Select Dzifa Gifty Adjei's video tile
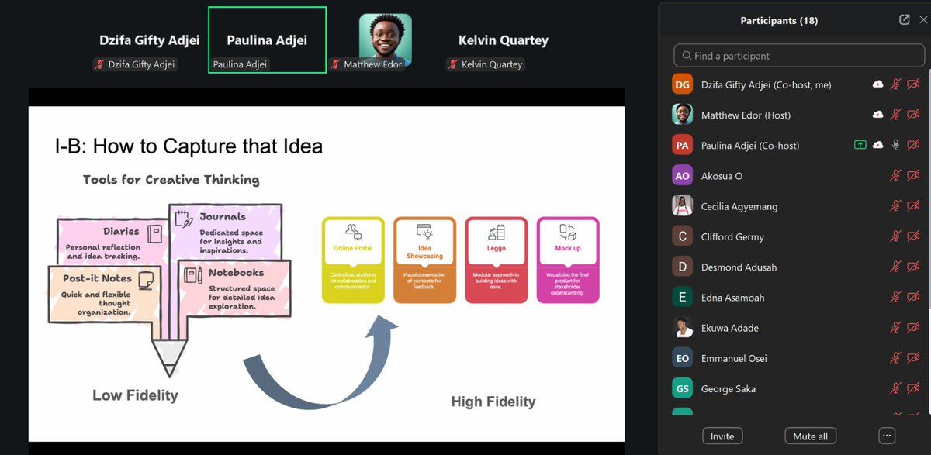The height and width of the screenshot is (455, 931). pos(149,40)
